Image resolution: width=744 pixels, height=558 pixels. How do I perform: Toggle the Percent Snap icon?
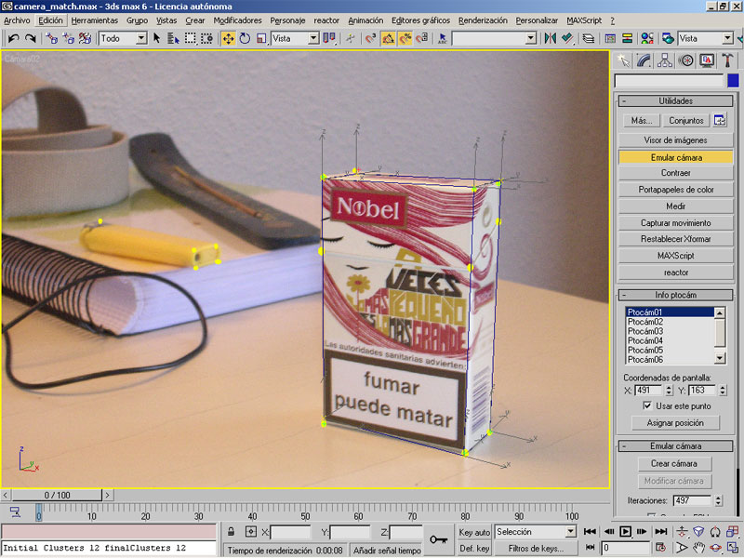(405, 38)
